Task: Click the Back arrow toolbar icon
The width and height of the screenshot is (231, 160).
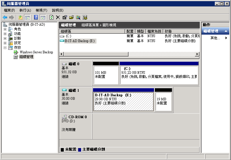Action: pos(5,17)
